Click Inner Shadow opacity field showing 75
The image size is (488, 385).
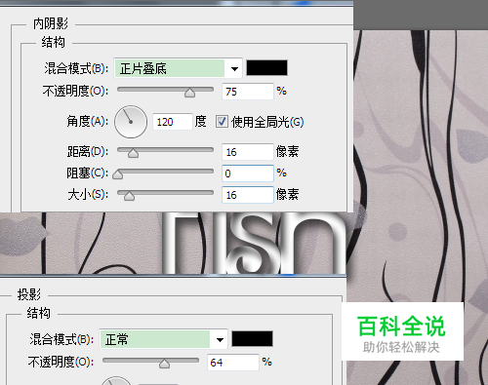(x=248, y=92)
